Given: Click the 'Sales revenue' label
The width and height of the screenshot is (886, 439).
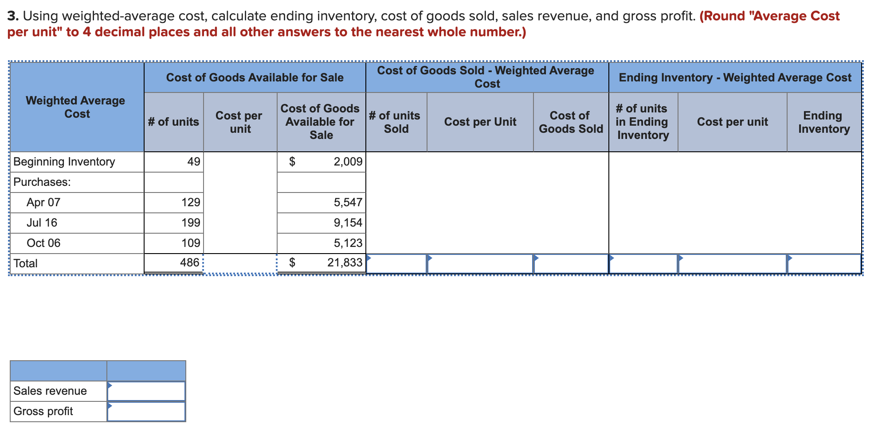Looking at the screenshot, I should pyautogui.click(x=50, y=391).
